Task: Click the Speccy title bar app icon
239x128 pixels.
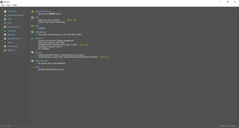Action: point(2,2)
